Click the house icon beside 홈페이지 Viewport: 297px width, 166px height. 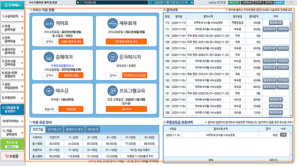pos(49,57)
